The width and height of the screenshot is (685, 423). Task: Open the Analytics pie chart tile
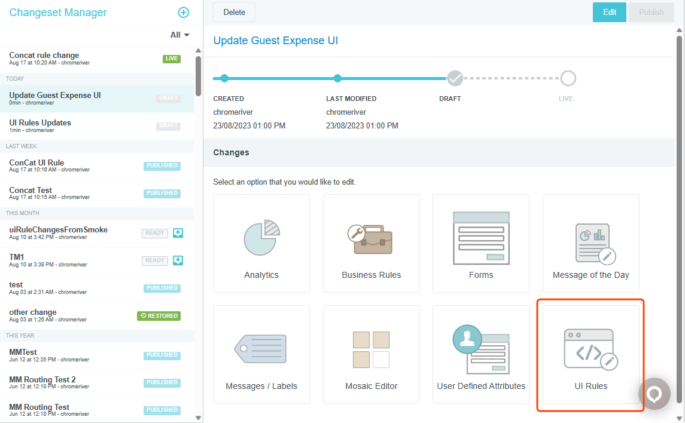261,243
